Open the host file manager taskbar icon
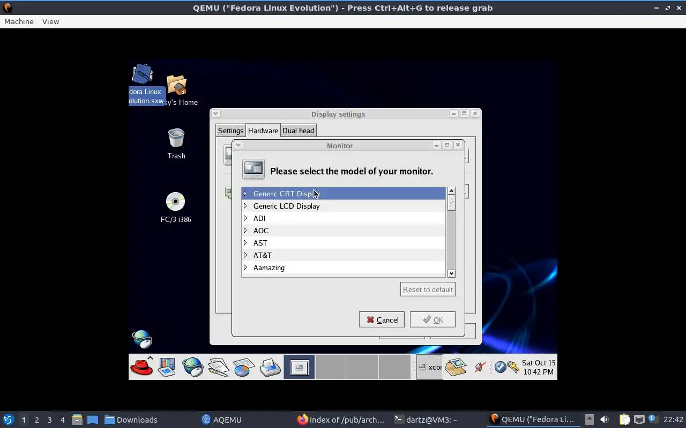This screenshot has height=428, width=686. (77, 419)
